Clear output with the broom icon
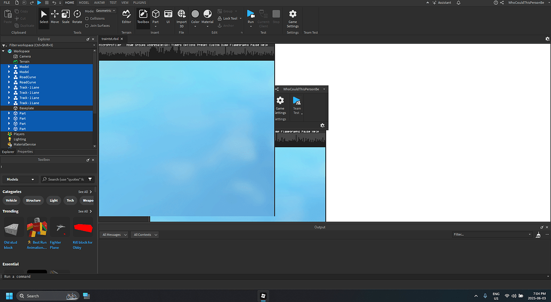The image size is (551, 302). [x=538, y=235]
